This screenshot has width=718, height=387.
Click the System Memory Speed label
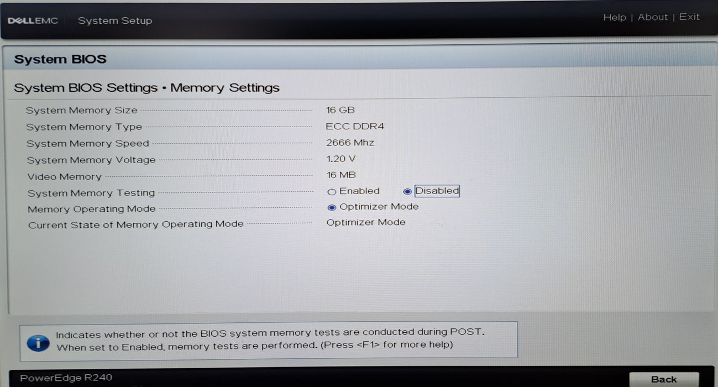(88, 144)
